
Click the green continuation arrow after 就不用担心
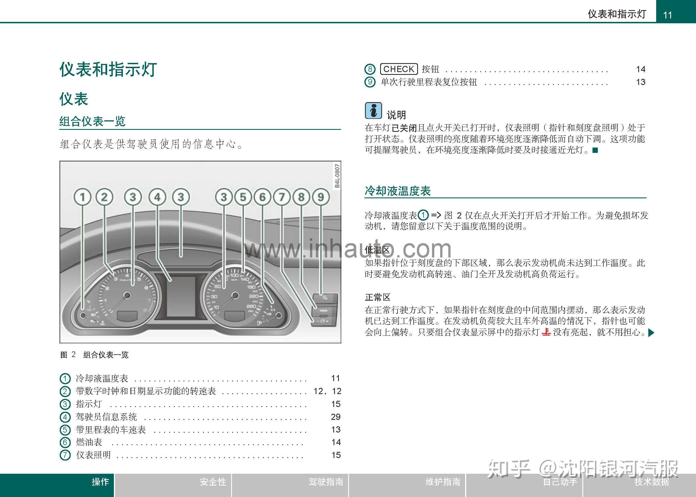[651, 332]
